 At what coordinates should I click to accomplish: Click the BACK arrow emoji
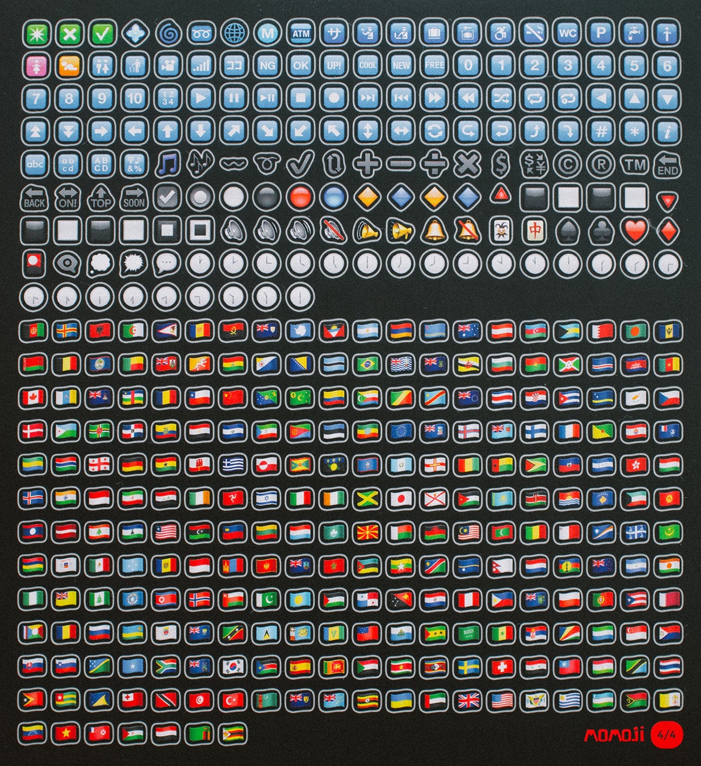tap(34, 198)
